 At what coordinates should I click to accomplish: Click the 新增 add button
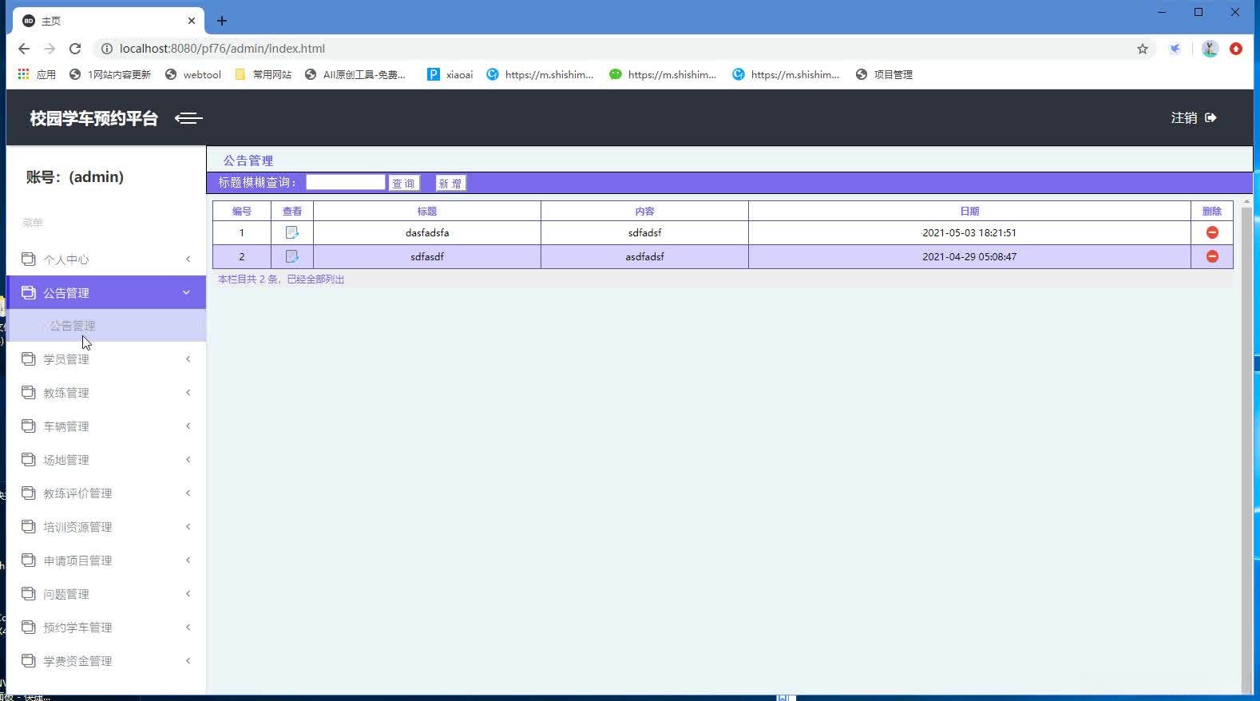450,184
